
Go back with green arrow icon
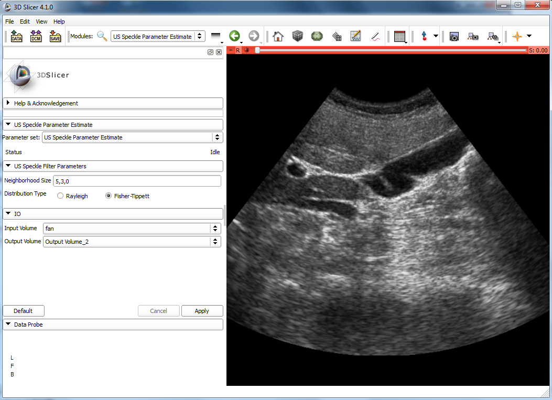coord(234,36)
